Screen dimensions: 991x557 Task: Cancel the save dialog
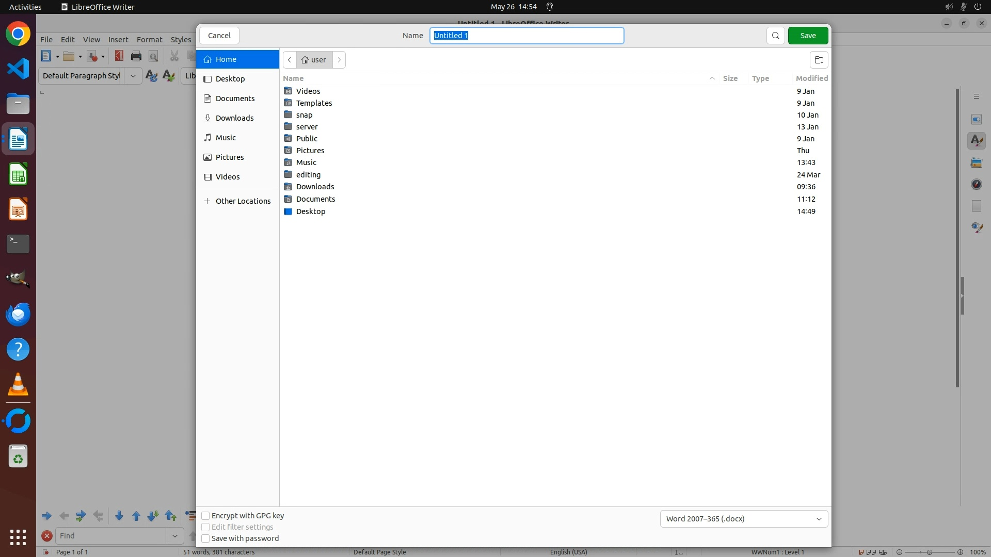coord(219,36)
